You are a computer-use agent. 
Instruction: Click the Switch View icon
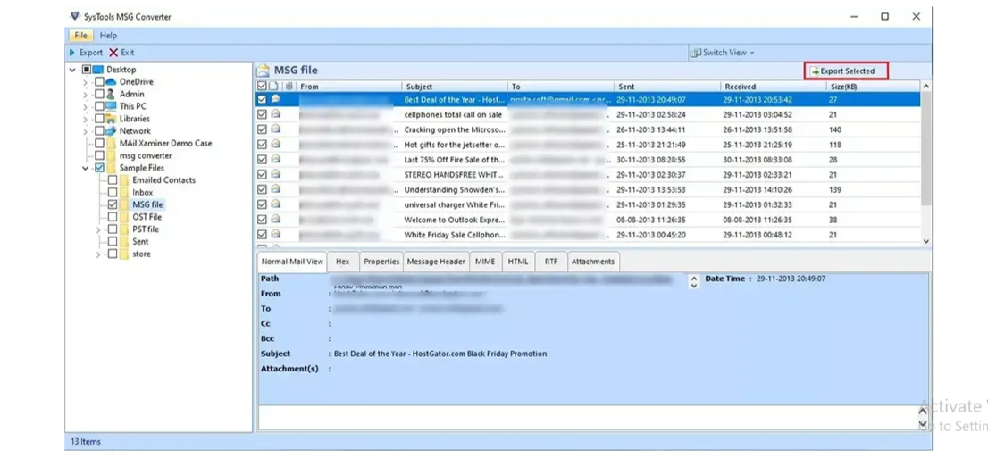[696, 53]
